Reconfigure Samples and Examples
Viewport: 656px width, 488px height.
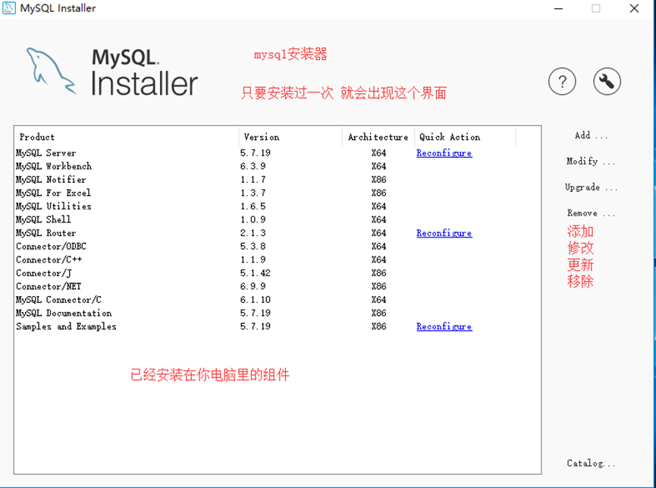(x=444, y=326)
